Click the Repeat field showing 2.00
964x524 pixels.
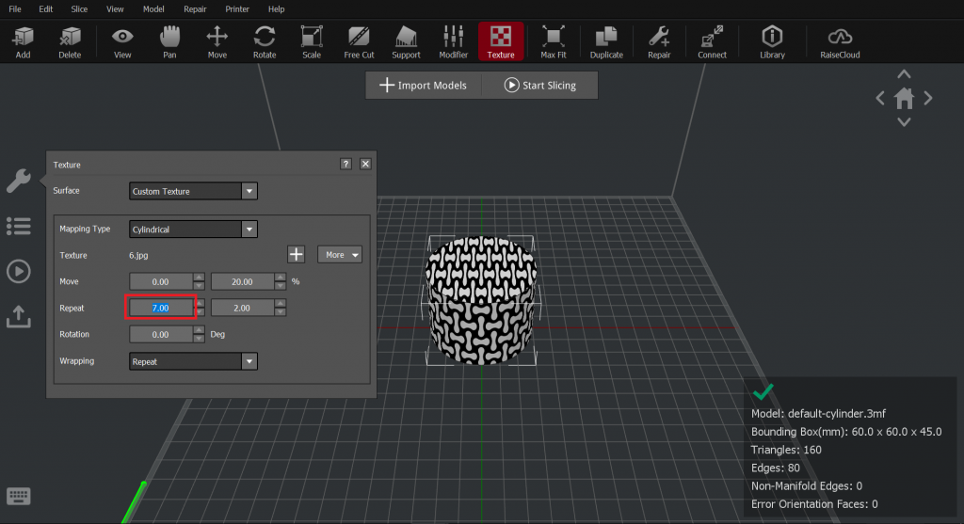[242, 308]
